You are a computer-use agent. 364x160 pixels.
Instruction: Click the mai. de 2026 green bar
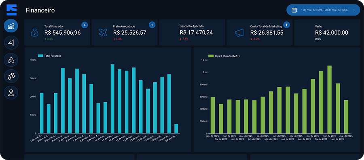(x=346, y=117)
